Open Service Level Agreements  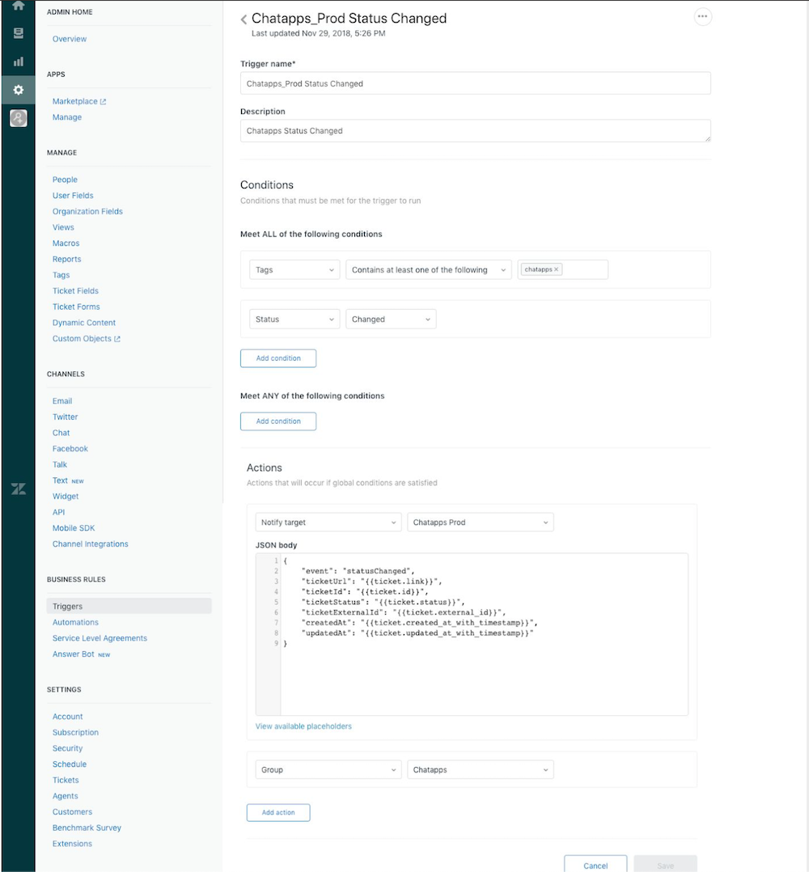point(100,638)
